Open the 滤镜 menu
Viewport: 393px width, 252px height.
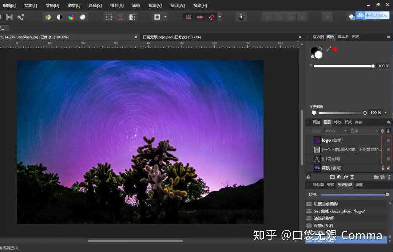(136, 5)
